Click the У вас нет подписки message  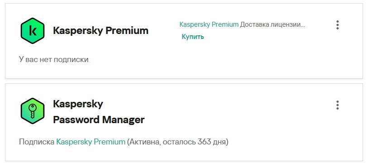point(53,59)
